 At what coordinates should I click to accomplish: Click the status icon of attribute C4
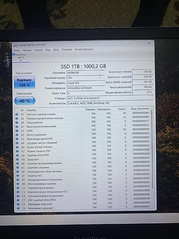tap(18, 196)
